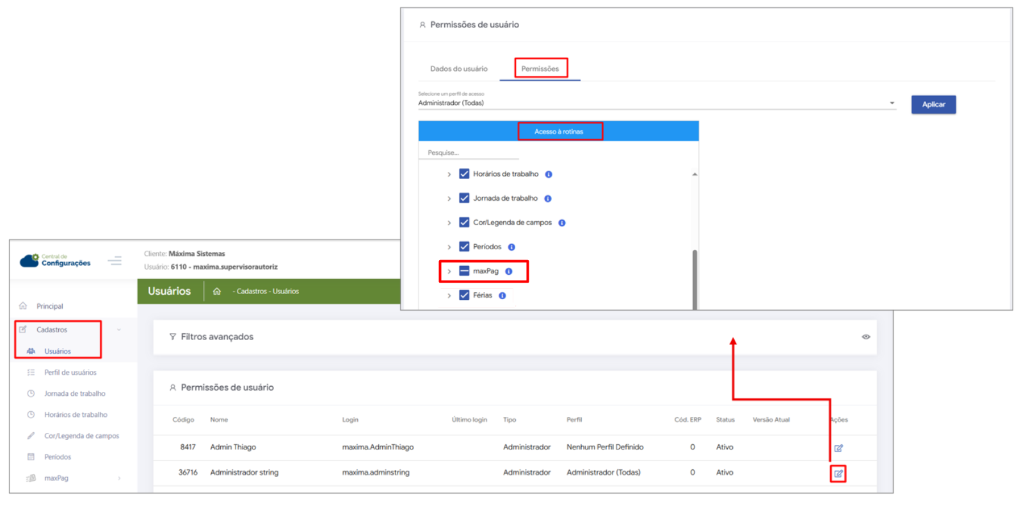Screen dimensions: 1019x507
Task: Click the info icon beside Cor/Legenda de campos
Action: coord(562,223)
